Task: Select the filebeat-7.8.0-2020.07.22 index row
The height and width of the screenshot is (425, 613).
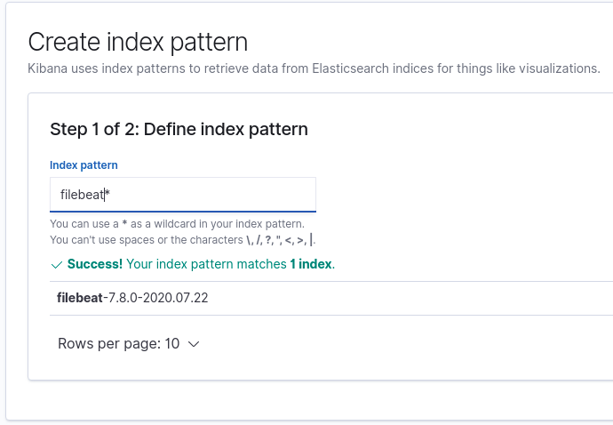Action: click(331, 298)
